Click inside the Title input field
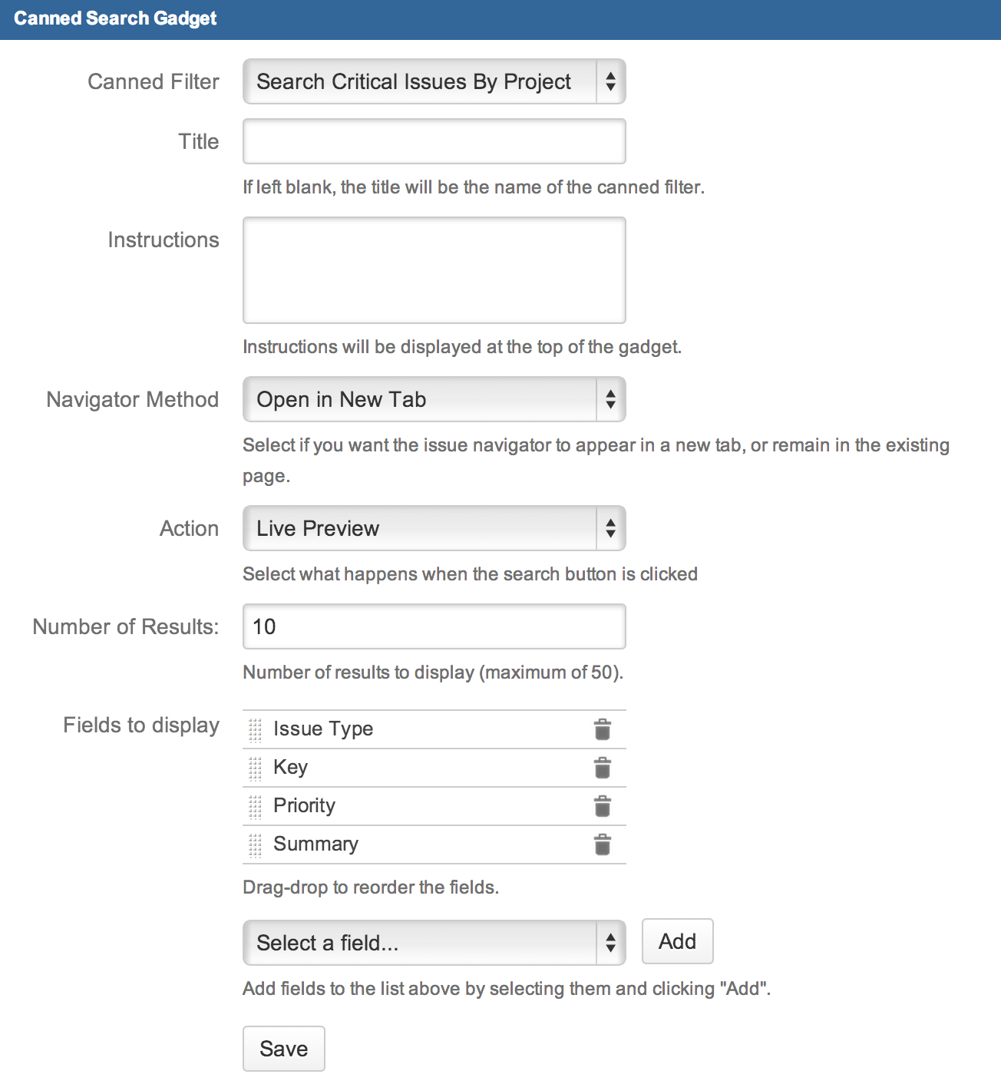Screen dimensions: 1001x1084 point(434,141)
